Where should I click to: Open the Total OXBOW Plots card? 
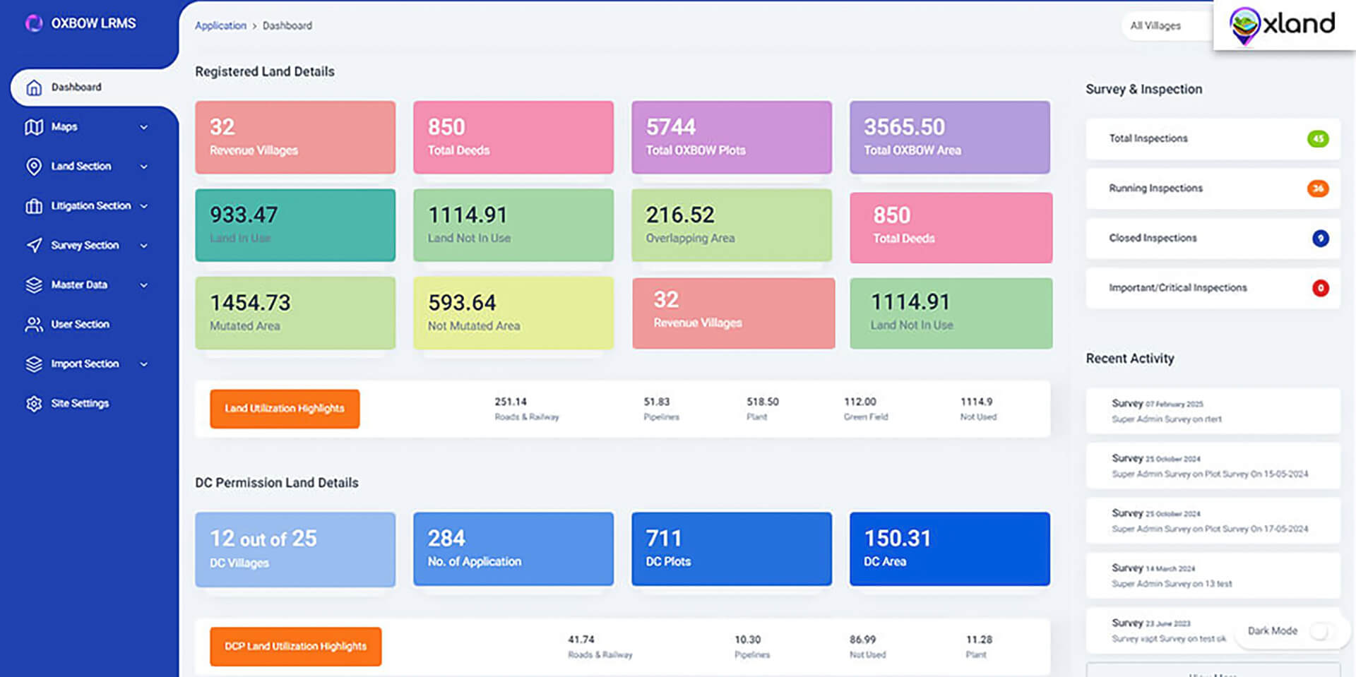[731, 138]
